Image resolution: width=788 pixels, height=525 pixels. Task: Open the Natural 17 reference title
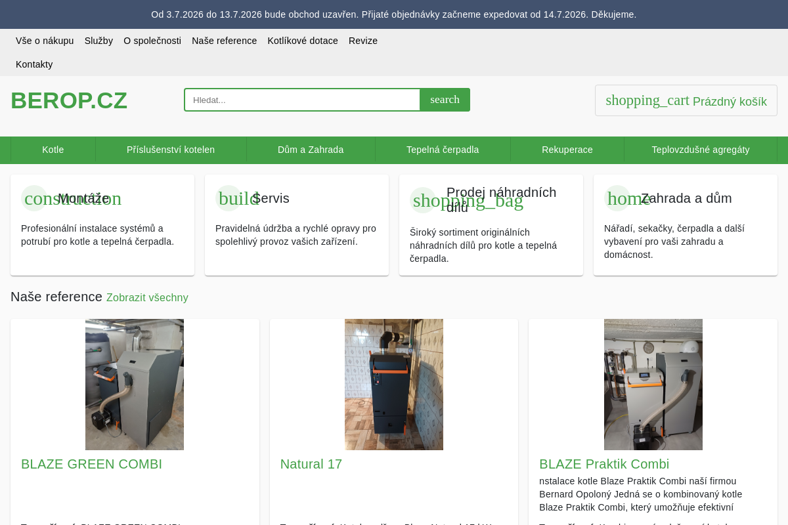[x=311, y=464]
